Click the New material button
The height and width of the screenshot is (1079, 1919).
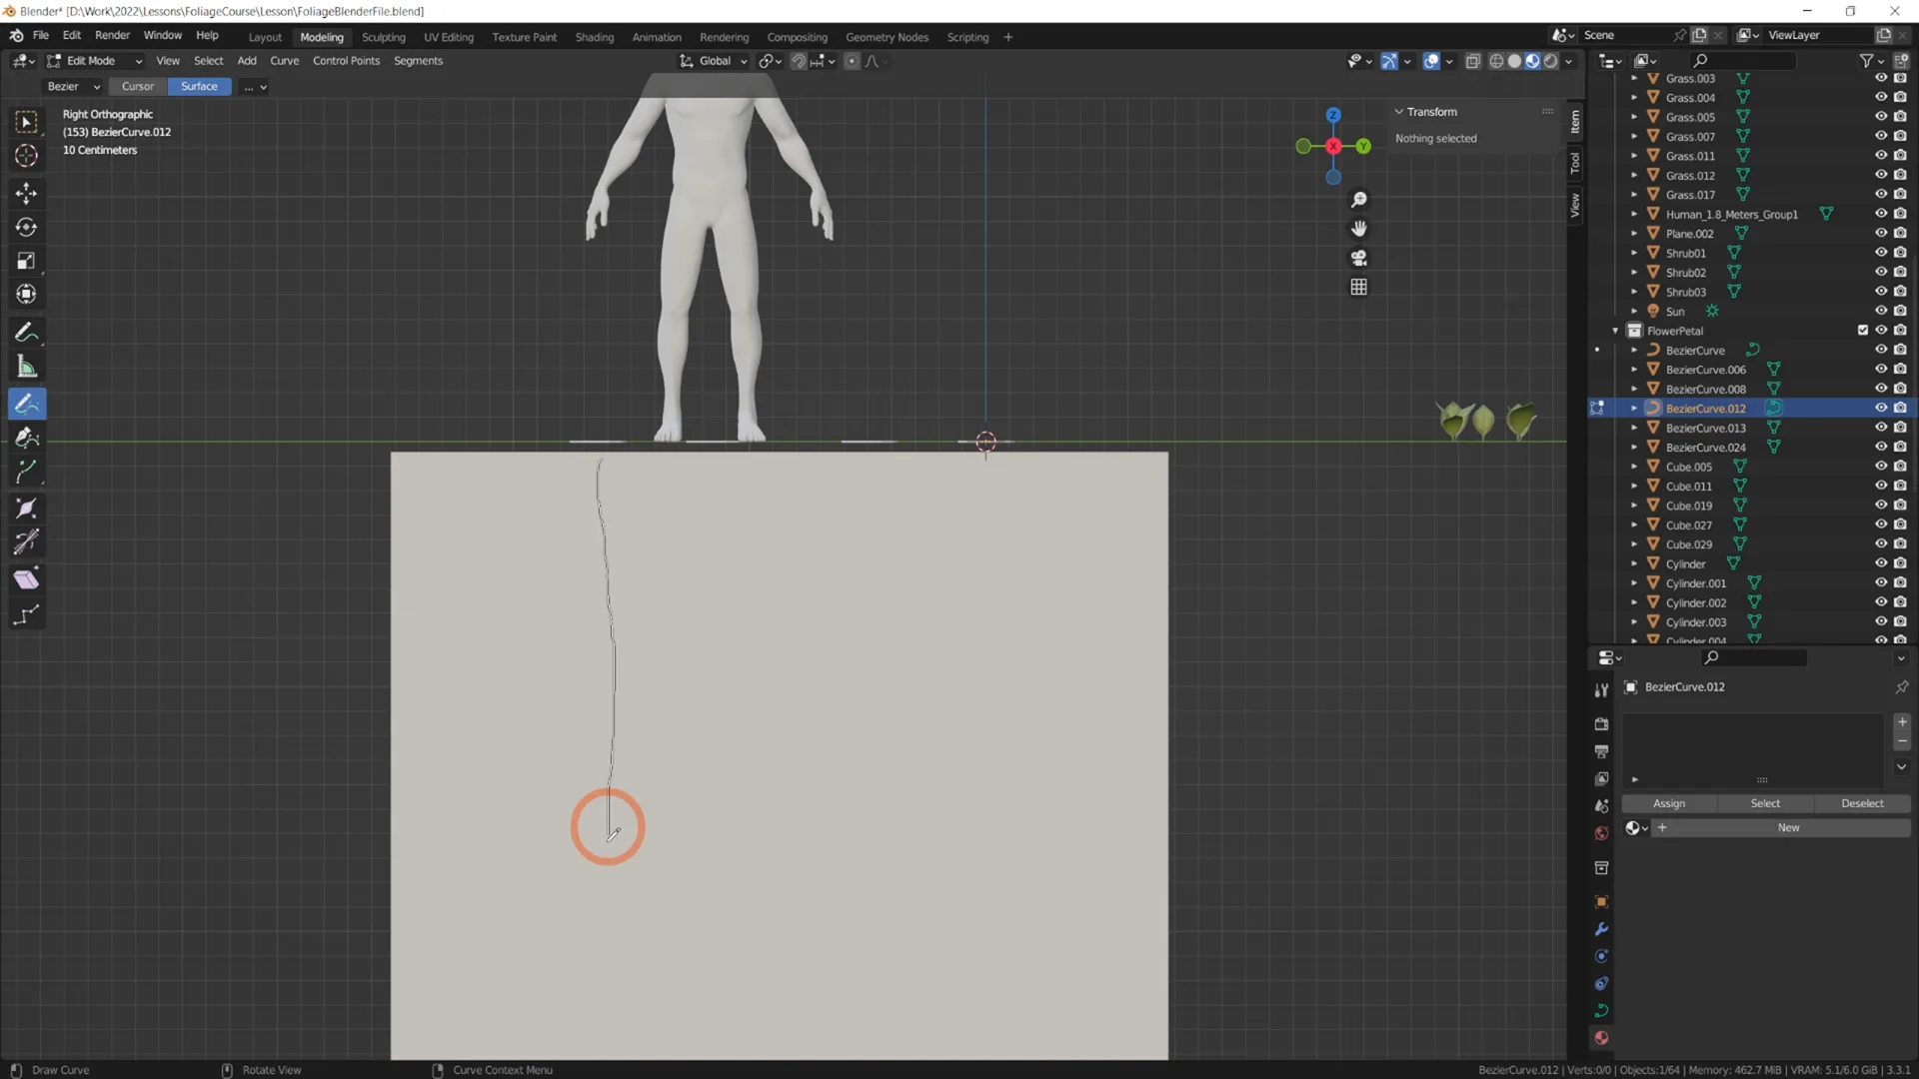(x=1788, y=827)
